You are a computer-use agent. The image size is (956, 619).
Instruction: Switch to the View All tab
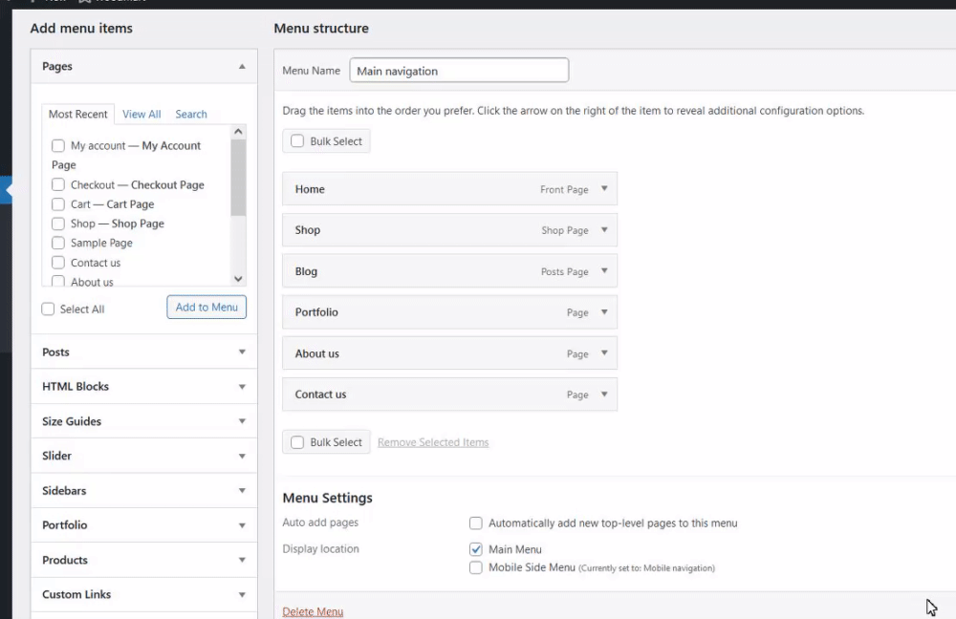[x=141, y=115]
